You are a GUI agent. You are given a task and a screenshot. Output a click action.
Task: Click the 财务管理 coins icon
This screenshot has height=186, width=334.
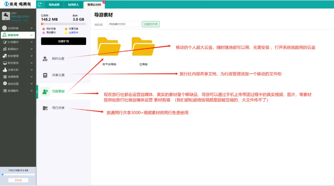click(5, 56)
